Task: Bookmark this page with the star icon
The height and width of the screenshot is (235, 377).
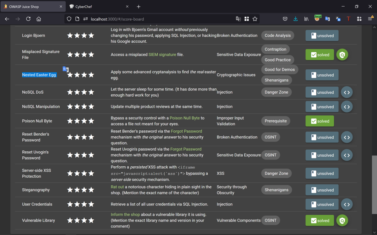Action: point(255,19)
